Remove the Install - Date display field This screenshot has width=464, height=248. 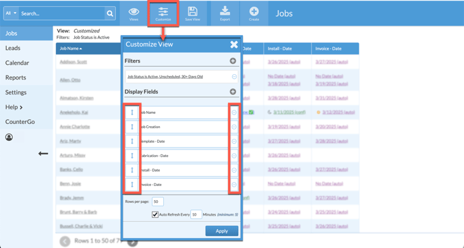coord(234,170)
